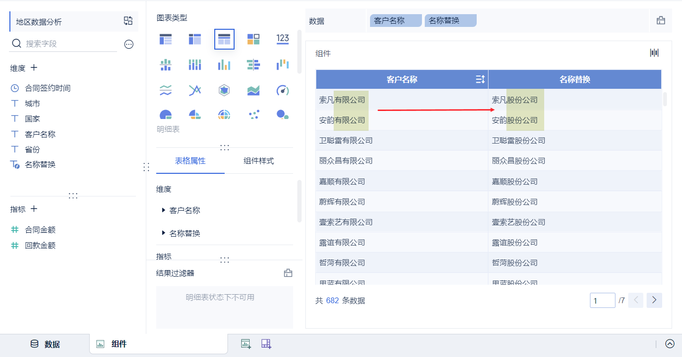Screen dimensions: 682x357
Task: Collapse the bottom tab bar with the arrow
Action: pos(670,344)
